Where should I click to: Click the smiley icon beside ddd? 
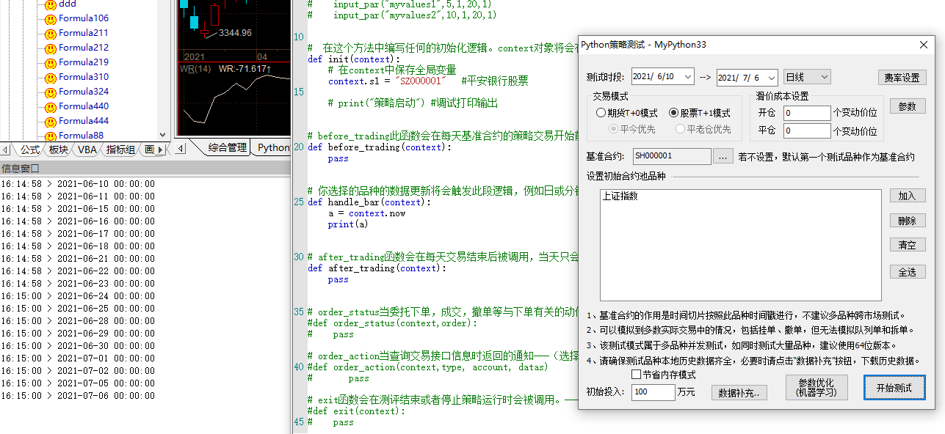50,4
